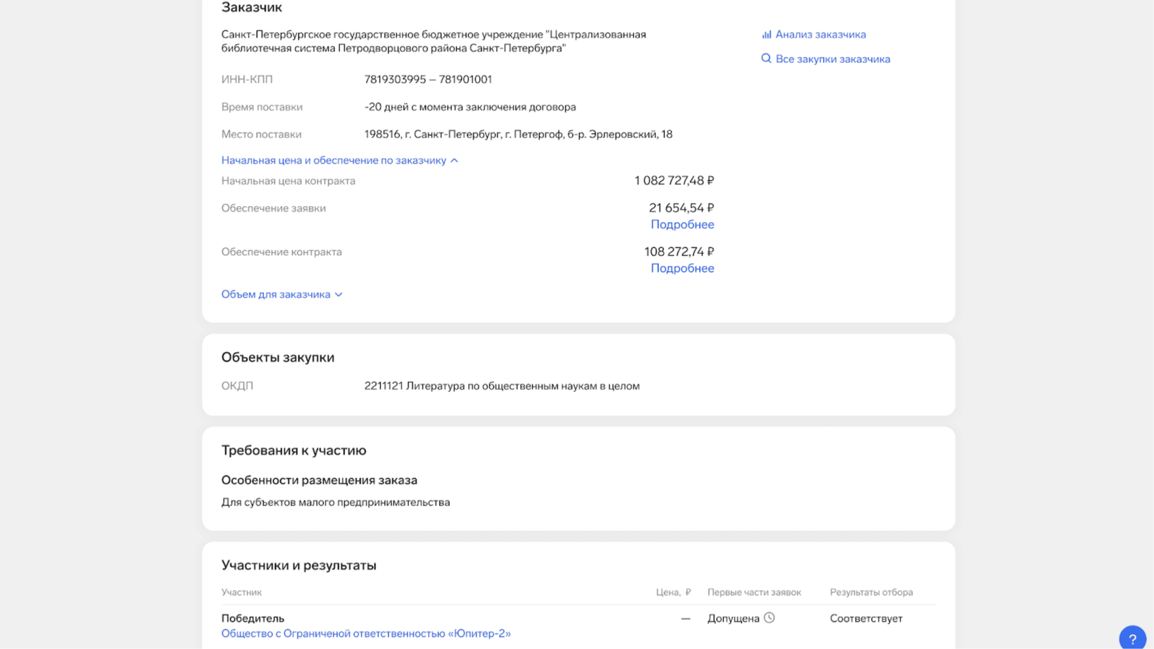
Task: Click the initial contract price 1 082 727,48 ₽
Action: [x=674, y=181]
